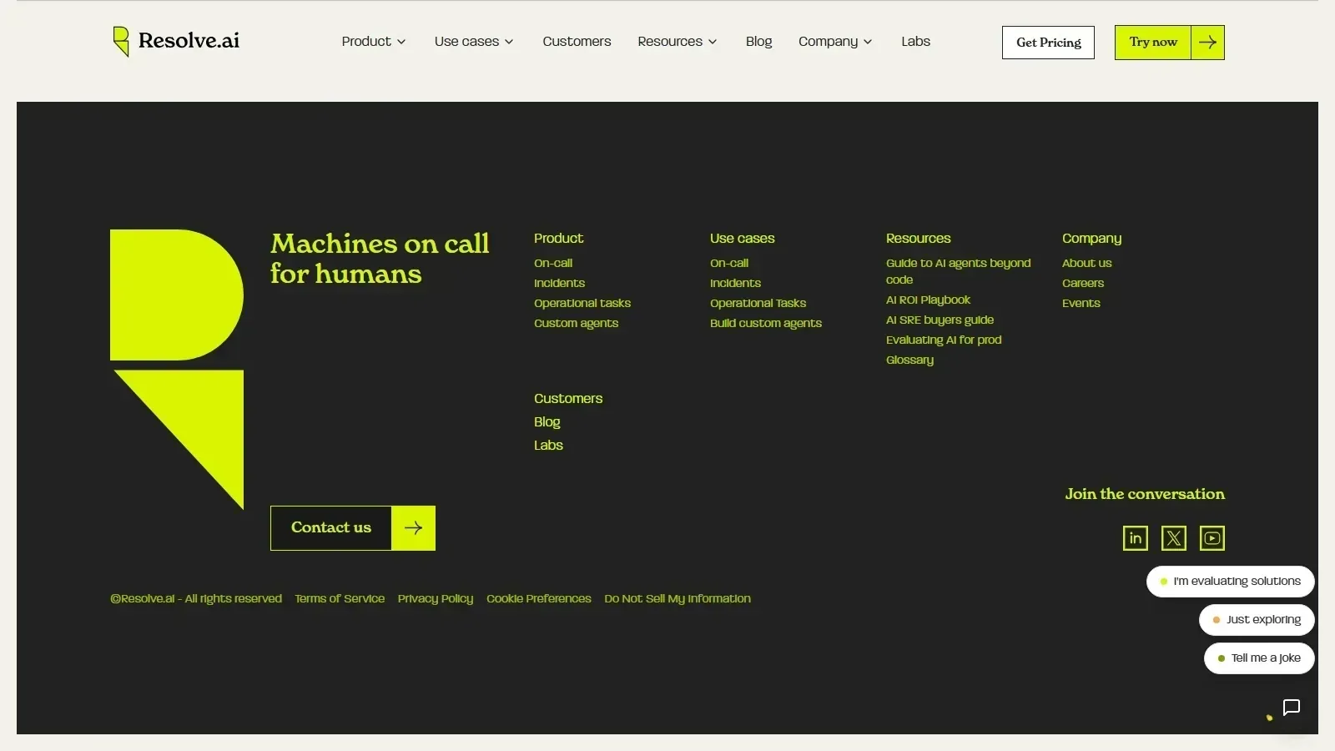Viewport: 1335px width, 751px height.
Task: Select "Tell me a joke" chat option
Action: [1259, 658]
